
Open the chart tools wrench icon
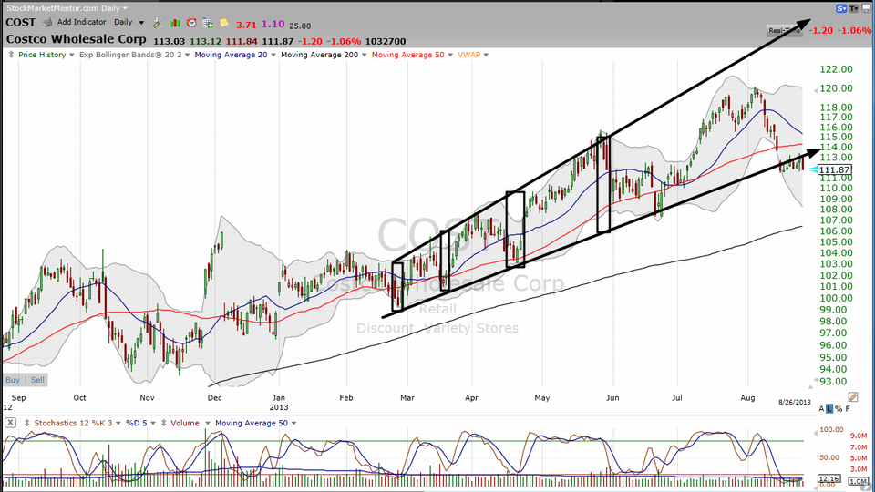click(158, 23)
